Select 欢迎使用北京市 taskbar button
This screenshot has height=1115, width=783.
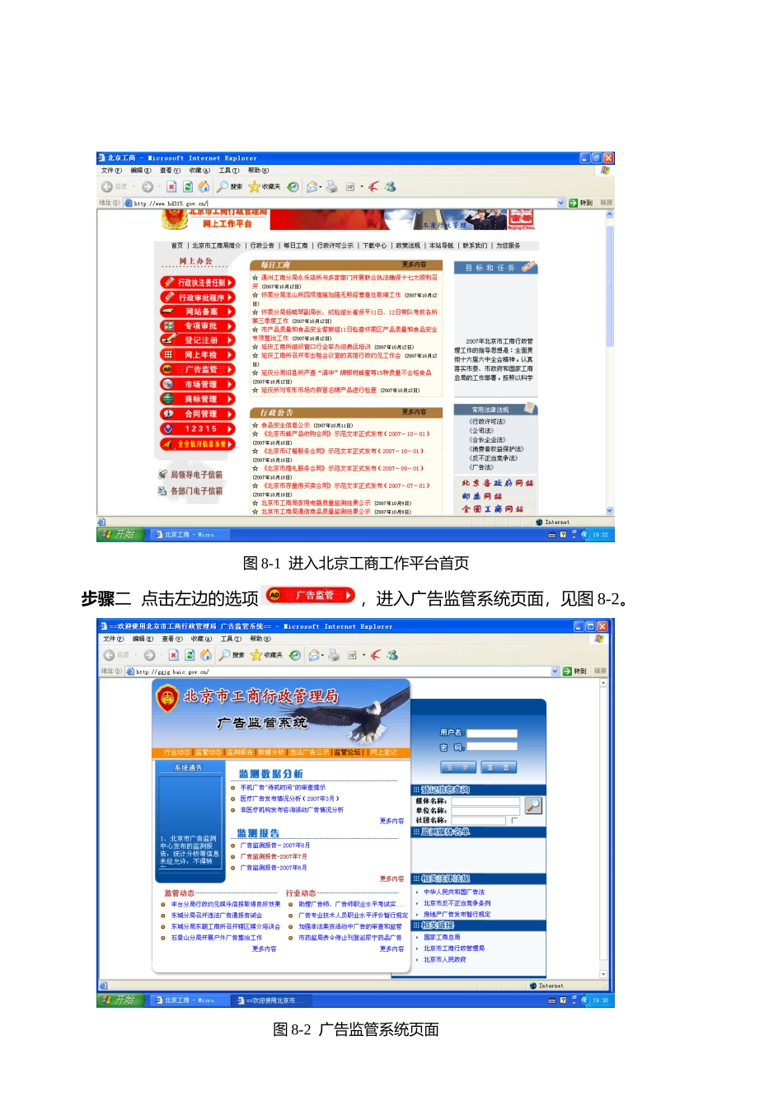[x=270, y=1000]
